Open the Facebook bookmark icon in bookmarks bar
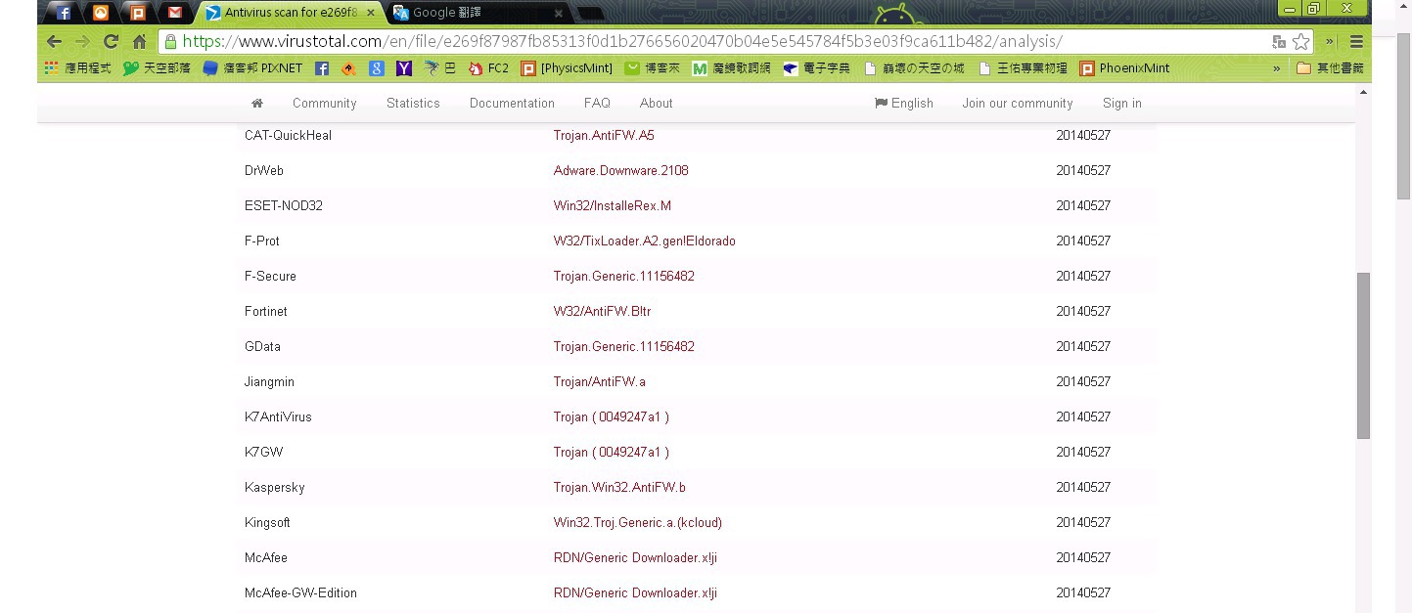 pos(322,68)
